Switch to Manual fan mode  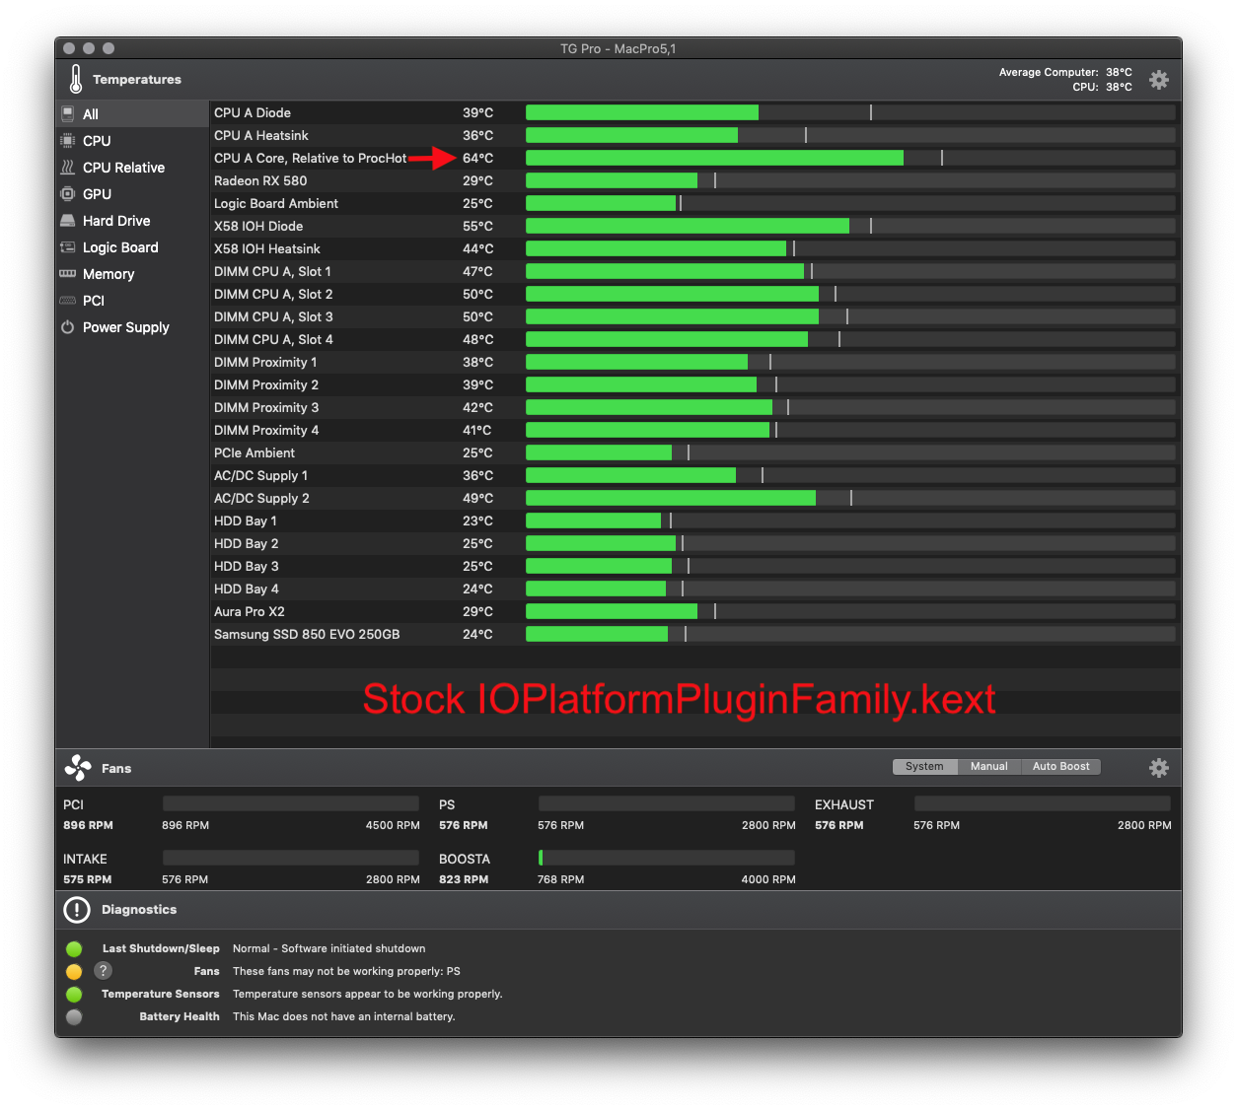[988, 766]
